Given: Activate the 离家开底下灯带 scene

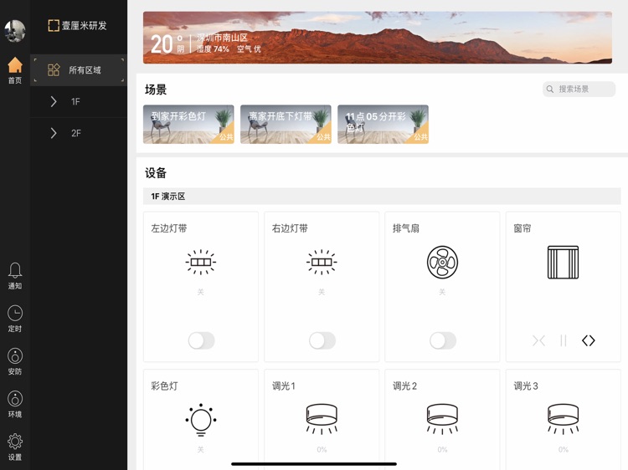Looking at the screenshot, I should click(x=286, y=125).
